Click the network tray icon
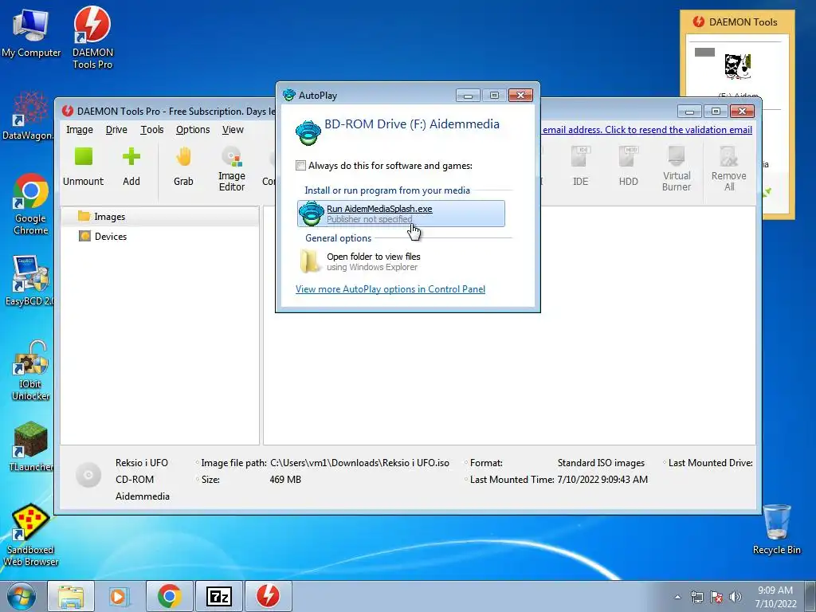This screenshot has width=816, height=612. tap(696, 597)
